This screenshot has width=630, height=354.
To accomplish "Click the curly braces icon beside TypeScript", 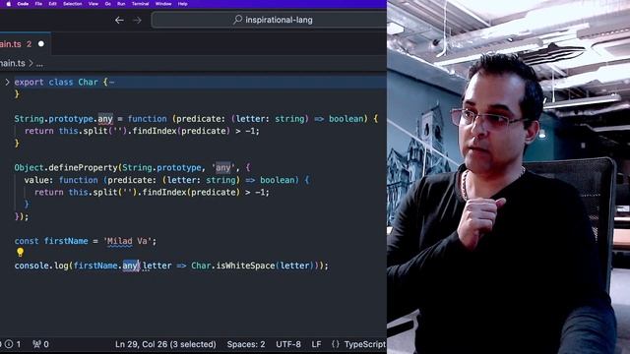I will (336, 344).
